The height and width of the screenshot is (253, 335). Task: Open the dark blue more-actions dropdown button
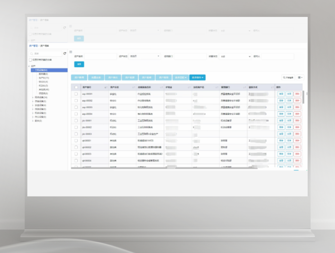tap(197, 77)
